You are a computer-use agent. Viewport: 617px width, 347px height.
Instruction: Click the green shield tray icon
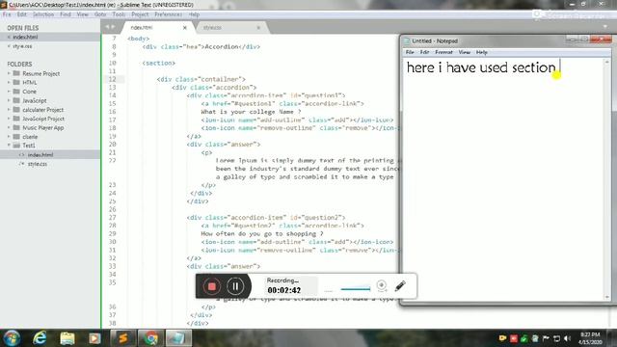click(x=524, y=338)
